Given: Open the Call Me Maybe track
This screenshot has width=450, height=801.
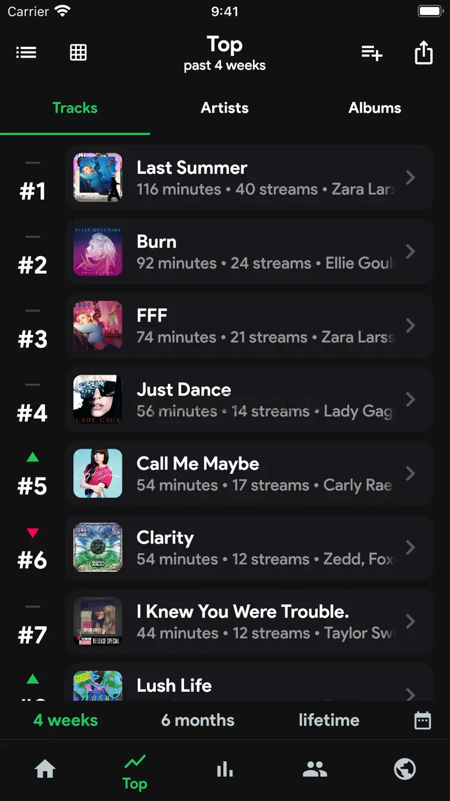Looking at the screenshot, I should 248,474.
